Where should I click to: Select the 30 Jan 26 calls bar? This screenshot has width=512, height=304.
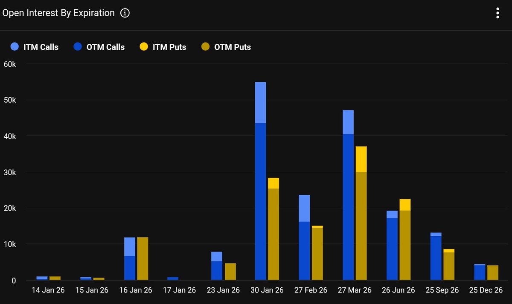(x=260, y=181)
